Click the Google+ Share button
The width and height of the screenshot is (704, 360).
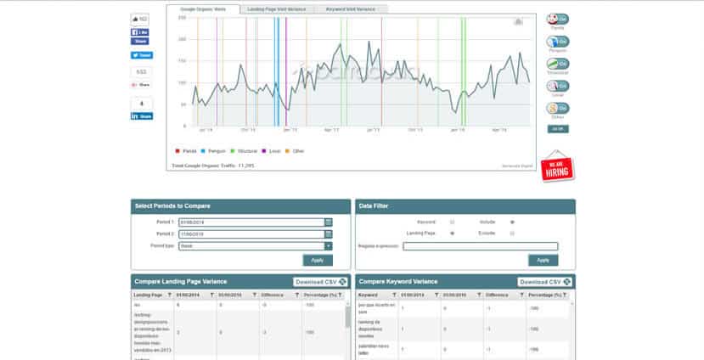(142, 85)
